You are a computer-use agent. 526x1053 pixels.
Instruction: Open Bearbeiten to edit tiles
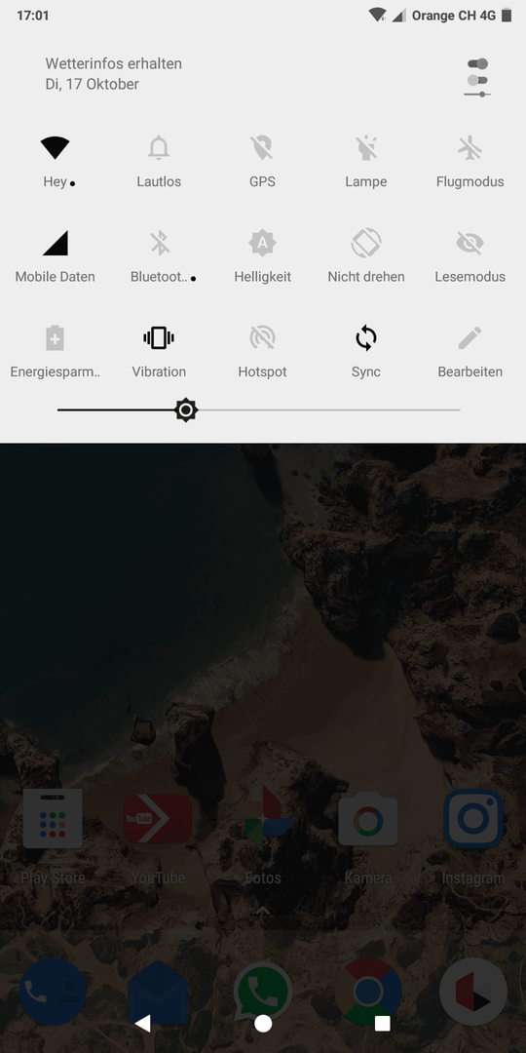[470, 337]
